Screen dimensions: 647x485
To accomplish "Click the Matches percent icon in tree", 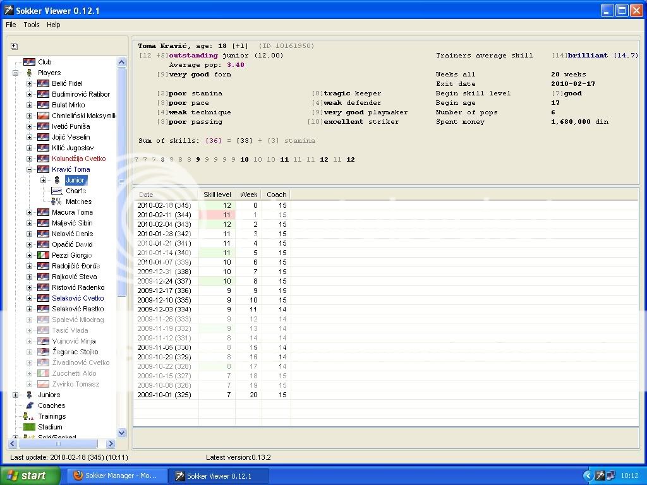I will point(56,201).
